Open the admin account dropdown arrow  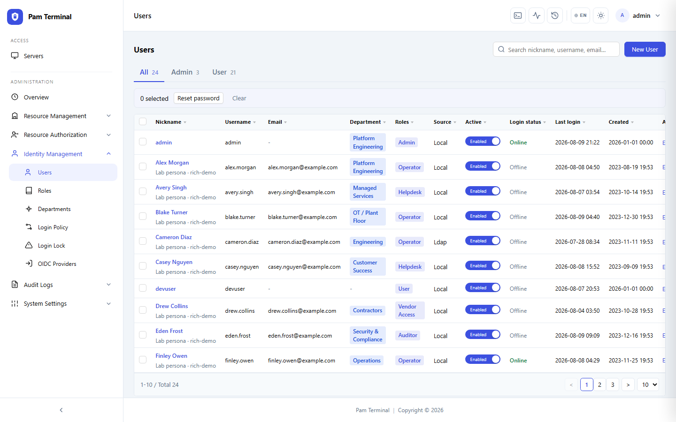pos(658,15)
